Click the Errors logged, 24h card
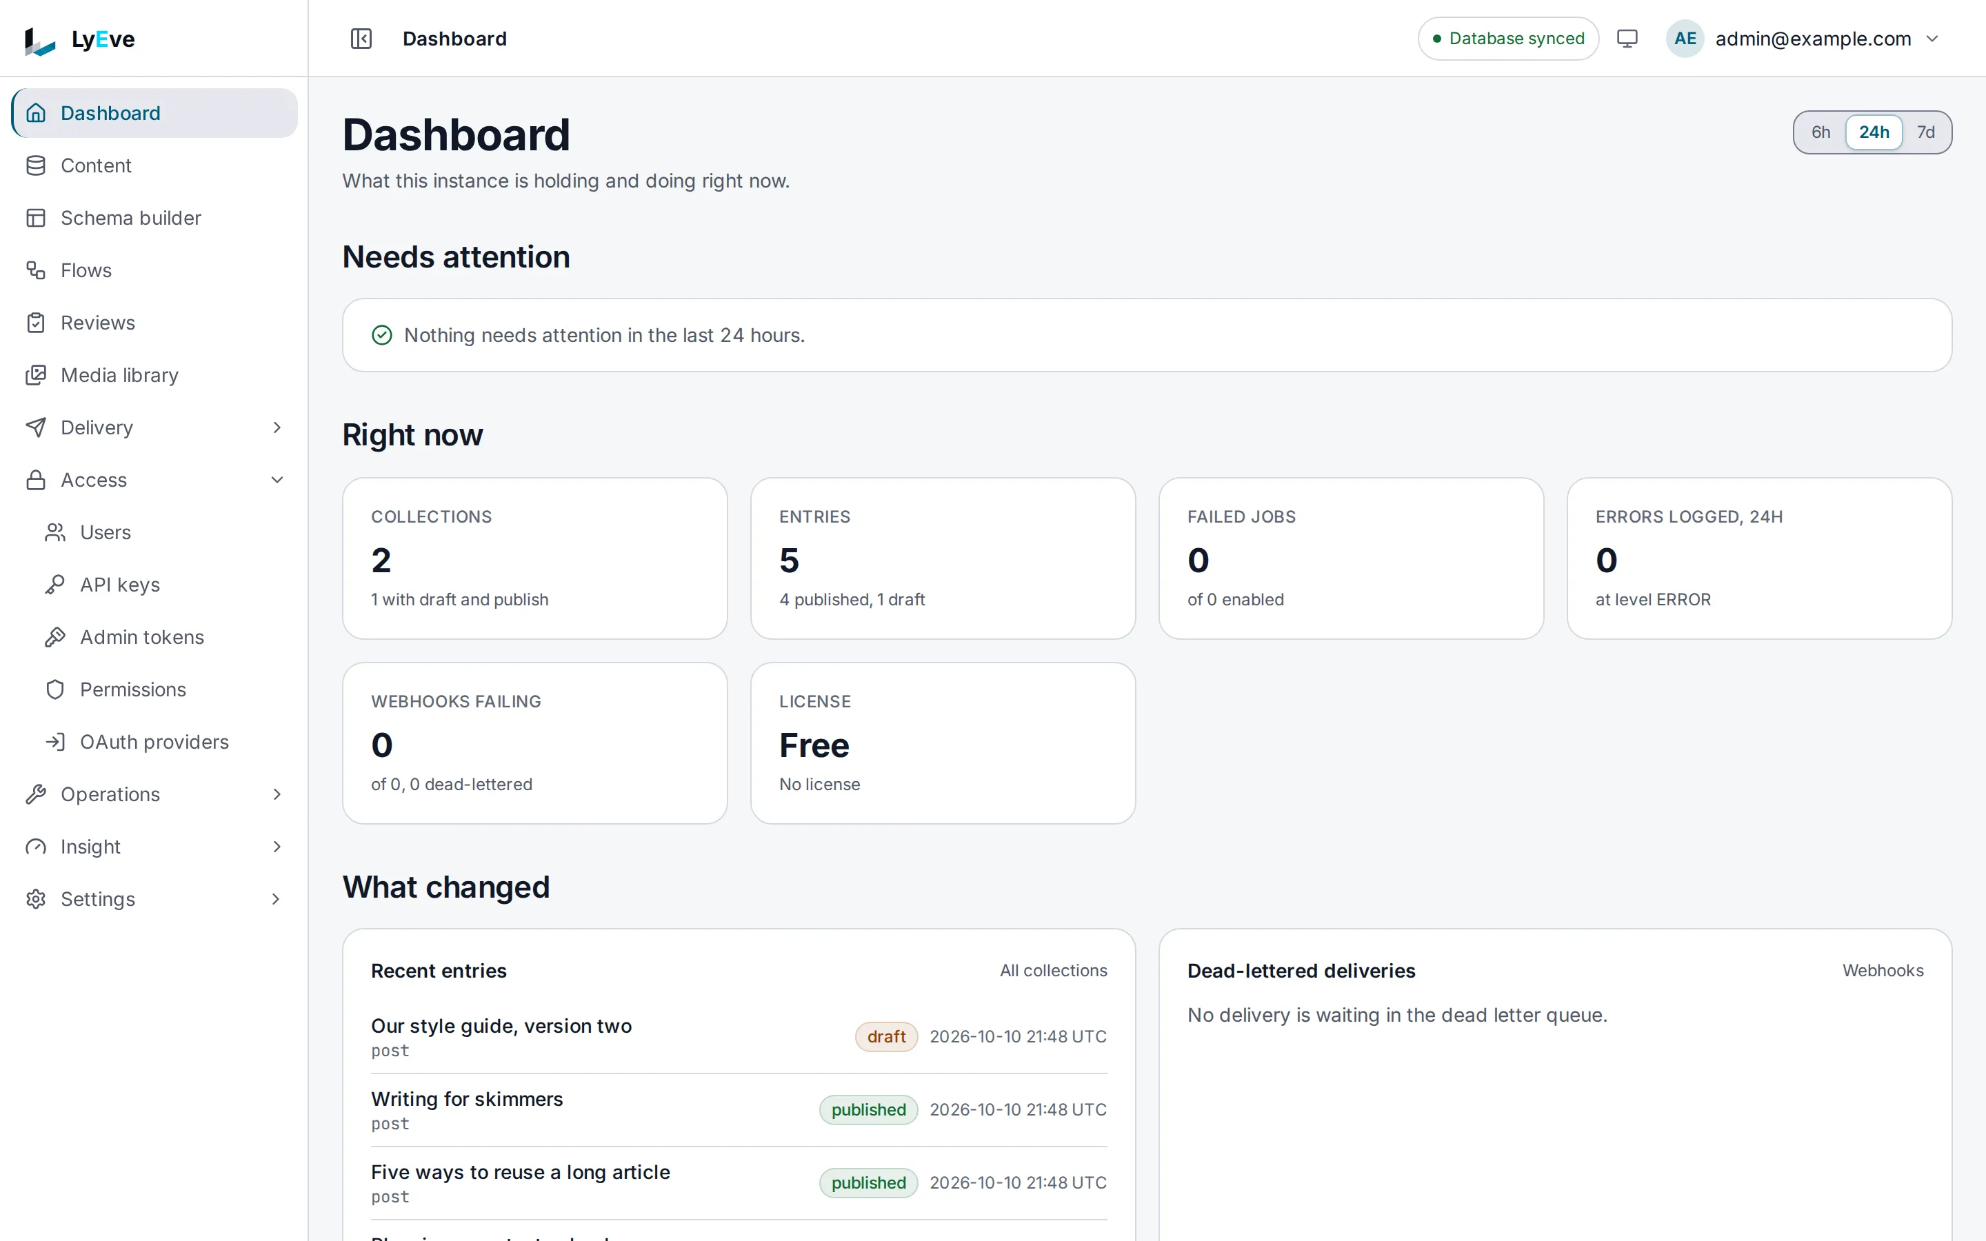 click(1758, 558)
